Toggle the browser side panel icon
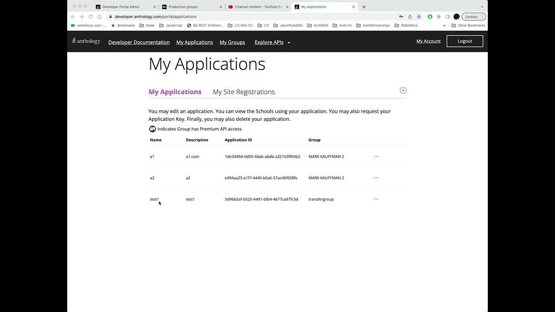 point(447,16)
